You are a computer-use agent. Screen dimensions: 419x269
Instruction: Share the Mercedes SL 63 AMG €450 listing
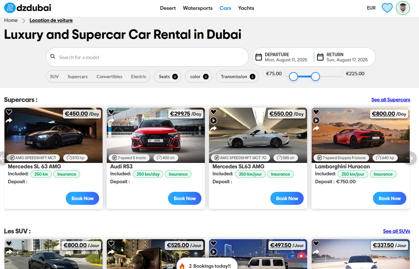coord(9,120)
